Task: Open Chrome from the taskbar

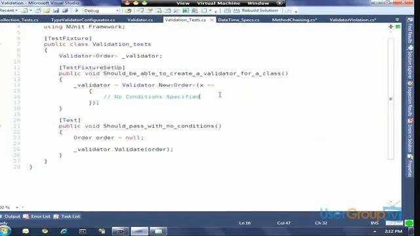Action: point(45,231)
